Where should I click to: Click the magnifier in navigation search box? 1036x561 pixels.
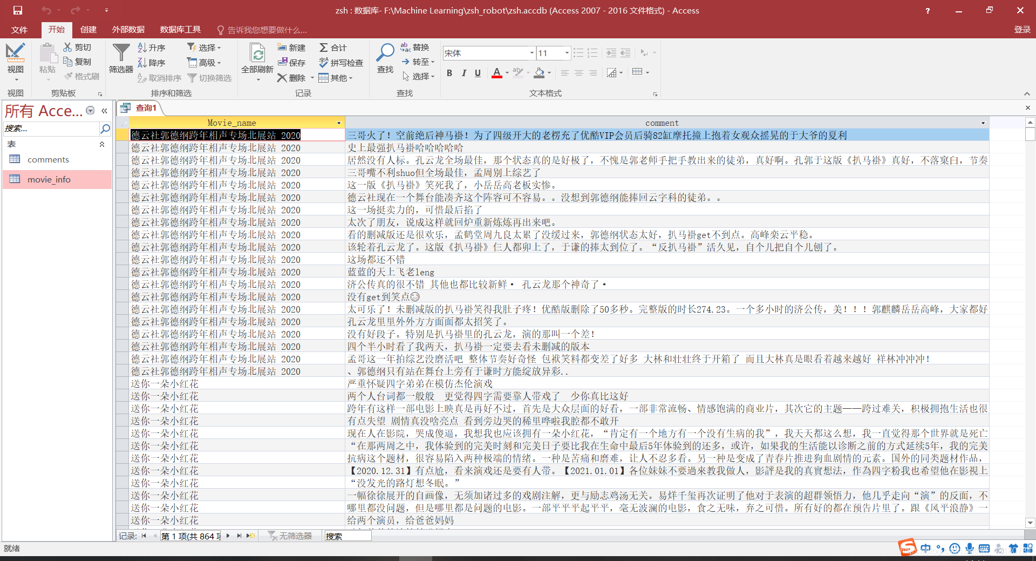[105, 129]
